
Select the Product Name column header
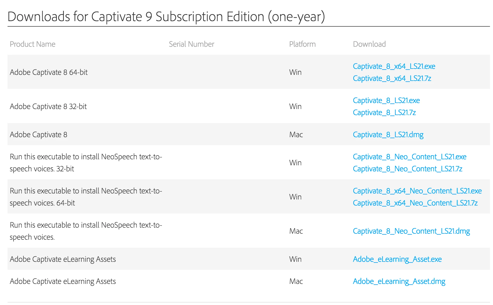click(x=33, y=44)
